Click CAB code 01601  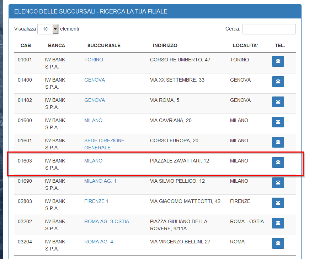(25, 140)
